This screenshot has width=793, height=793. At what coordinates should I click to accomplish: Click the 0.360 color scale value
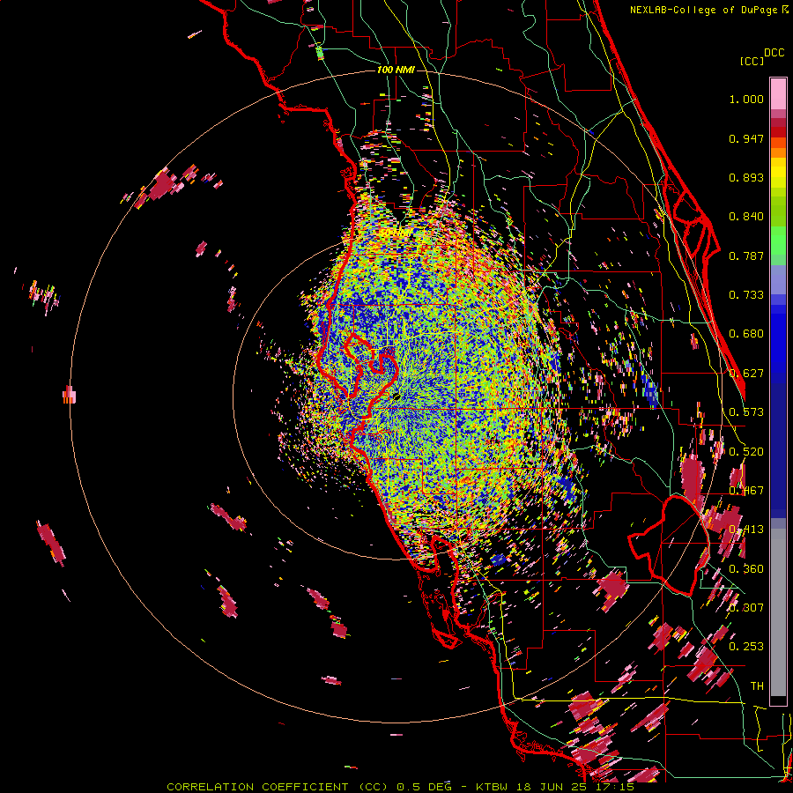tap(746, 569)
